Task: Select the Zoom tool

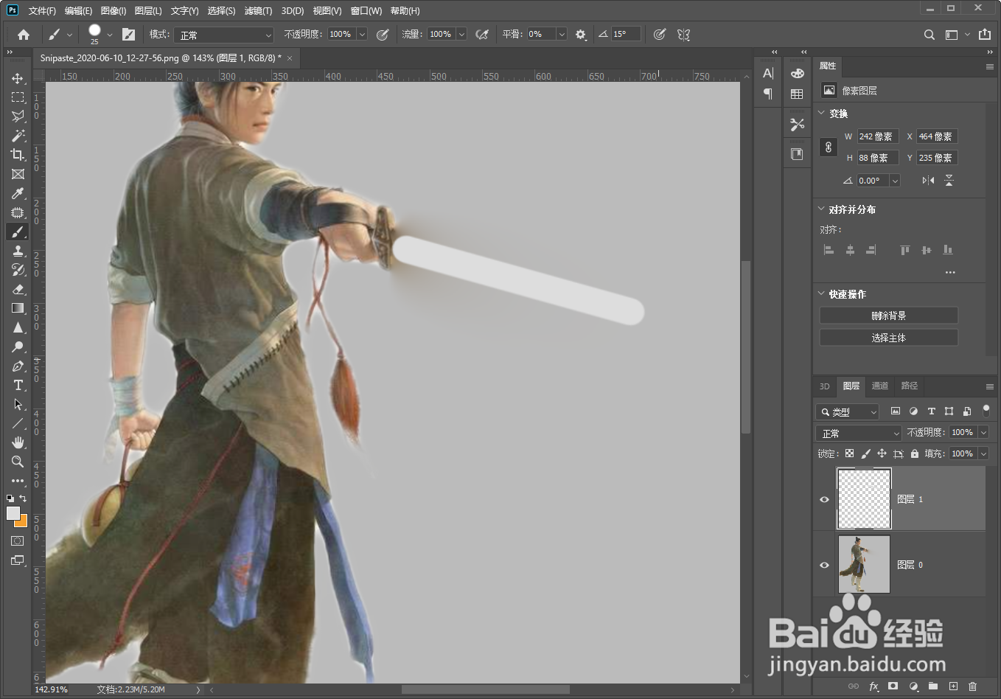Action: click(18, 462)
